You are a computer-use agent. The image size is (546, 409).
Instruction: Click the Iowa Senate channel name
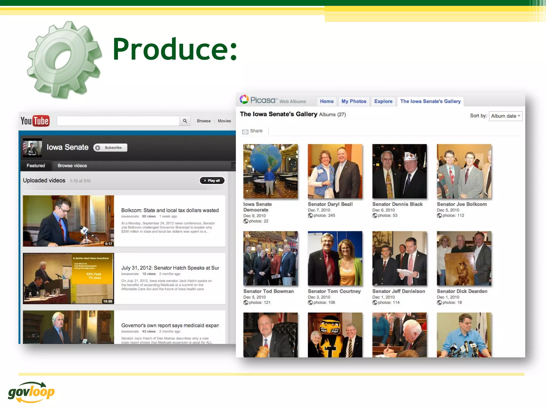coord(67,147)
